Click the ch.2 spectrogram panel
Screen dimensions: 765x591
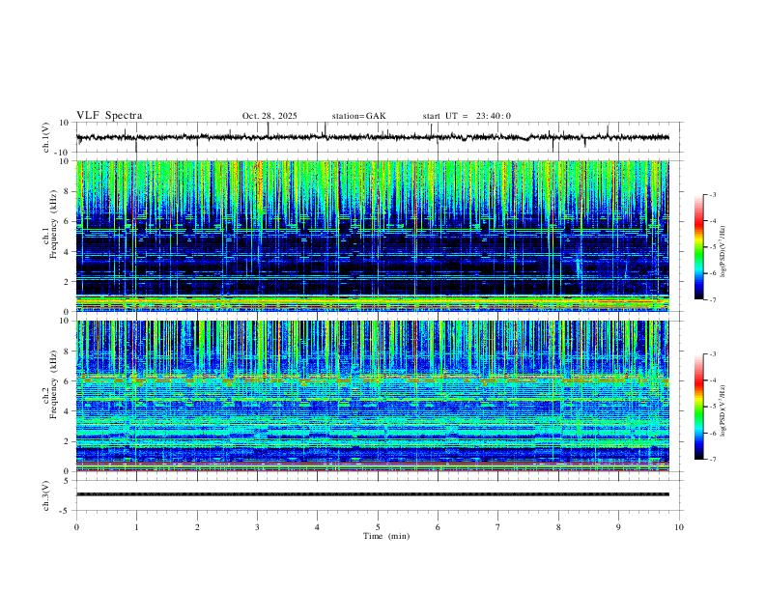tap(372, 396)
